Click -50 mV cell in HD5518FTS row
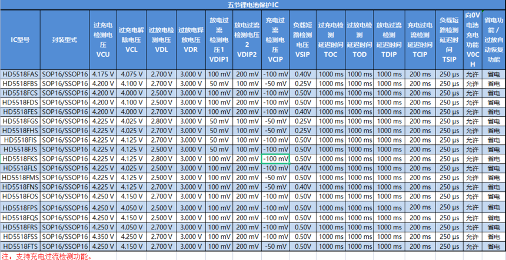The image size is (506, 260). click(x=275, y=246)
